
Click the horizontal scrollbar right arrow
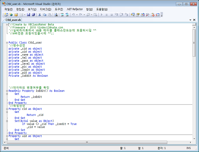(x=190, y=142)
